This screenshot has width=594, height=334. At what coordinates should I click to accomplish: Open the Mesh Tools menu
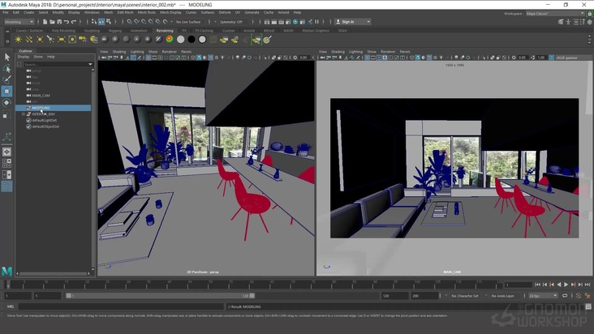[x=146, y=13]
